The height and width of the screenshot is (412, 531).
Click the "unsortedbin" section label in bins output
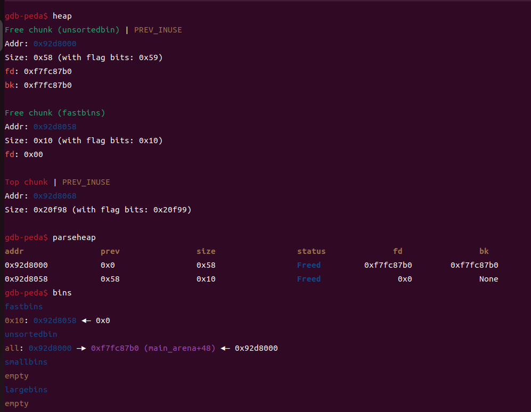31,334
